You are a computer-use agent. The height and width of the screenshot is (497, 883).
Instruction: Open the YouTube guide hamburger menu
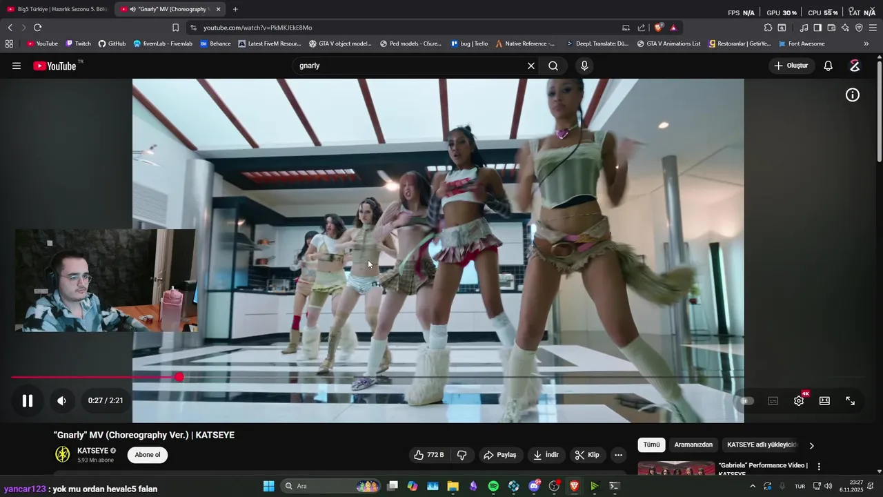17,66
